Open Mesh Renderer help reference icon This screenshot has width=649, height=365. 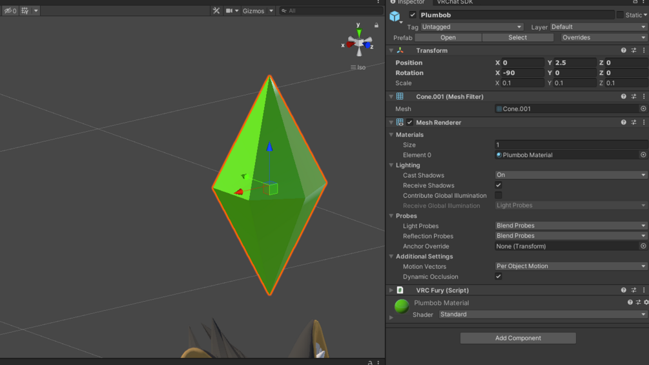tap(623, 123)
